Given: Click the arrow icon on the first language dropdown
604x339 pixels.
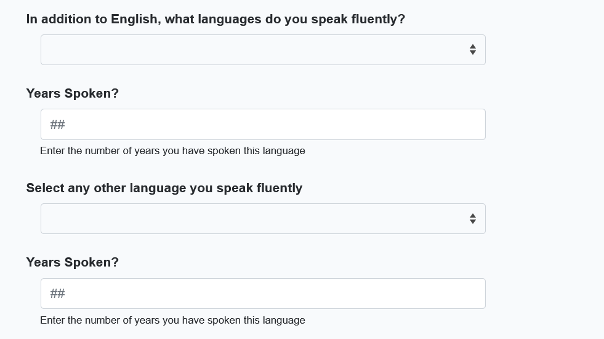Looking at the screenshot, I should pyautogui.click(x=472, y=50).
